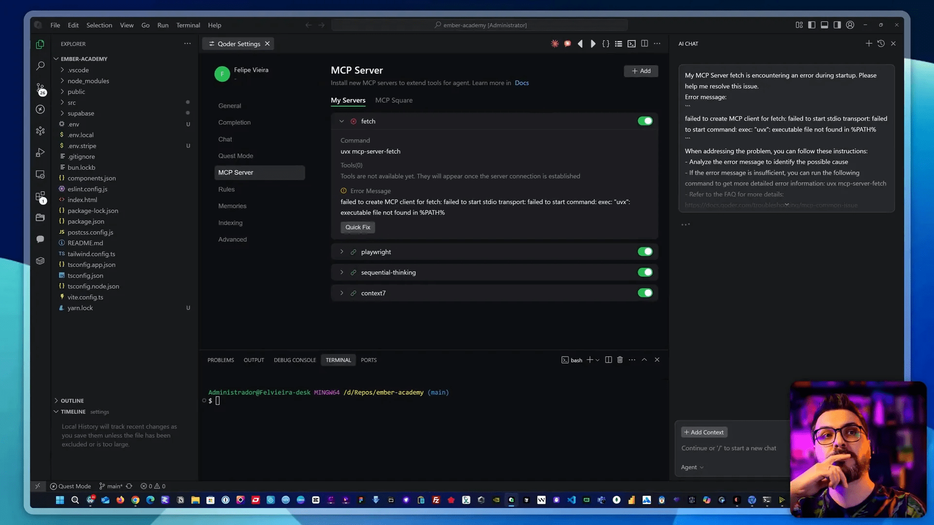This screenshot has height=525, width=934.
Task: Open the Docs link
Action: [x=521, y=83]
